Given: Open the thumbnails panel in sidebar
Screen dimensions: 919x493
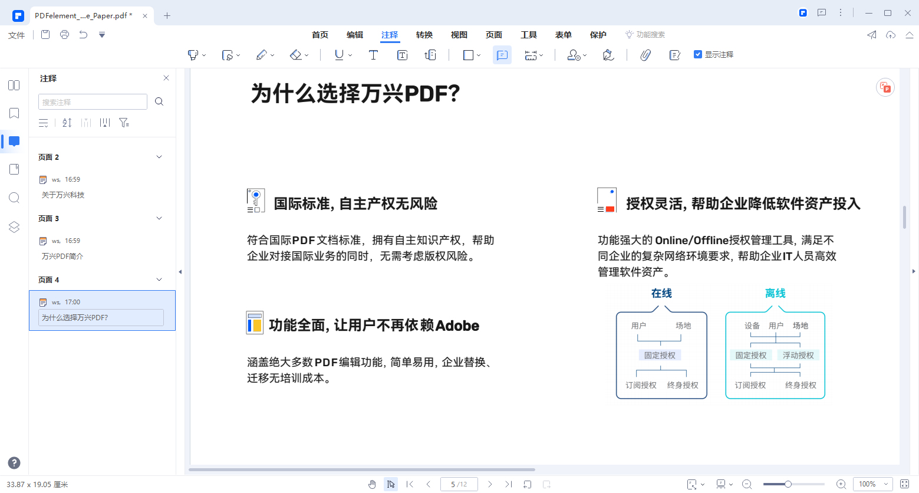Looking at the screenshot, I should pos(14,86).
